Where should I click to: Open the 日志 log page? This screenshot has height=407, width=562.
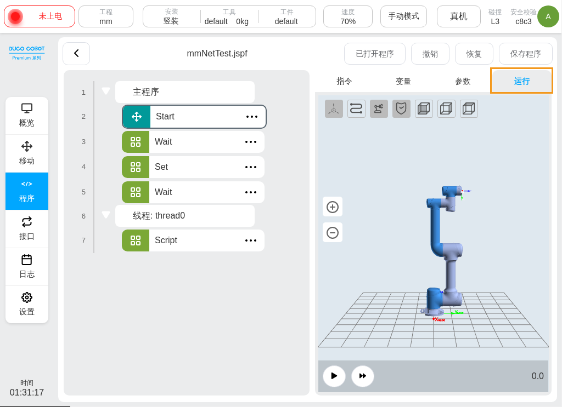click(x=27, y=266)
